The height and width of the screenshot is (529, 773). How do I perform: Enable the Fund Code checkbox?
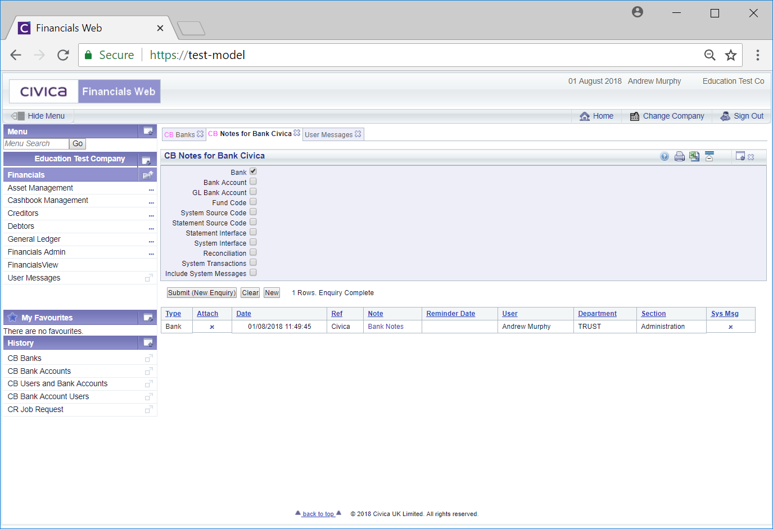pyautogui.click(x=253, y=202)
